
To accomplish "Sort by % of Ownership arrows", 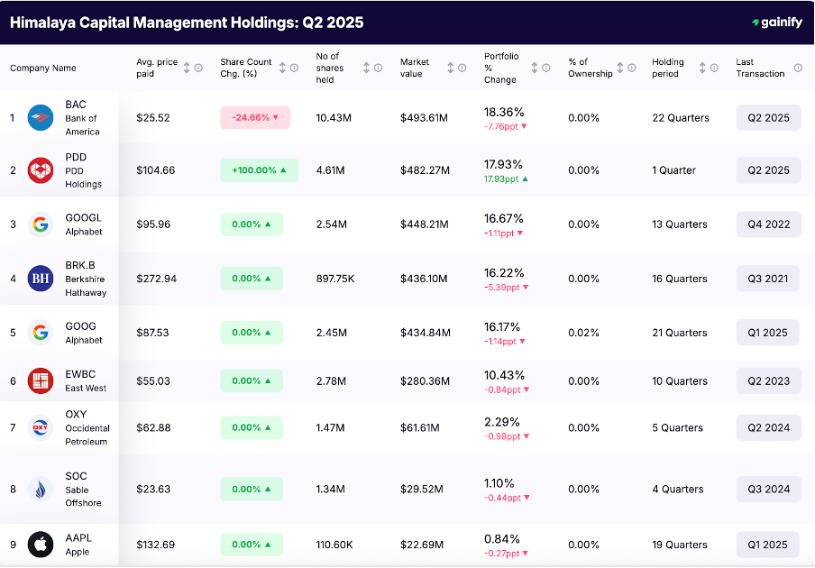I will [620, 68].
